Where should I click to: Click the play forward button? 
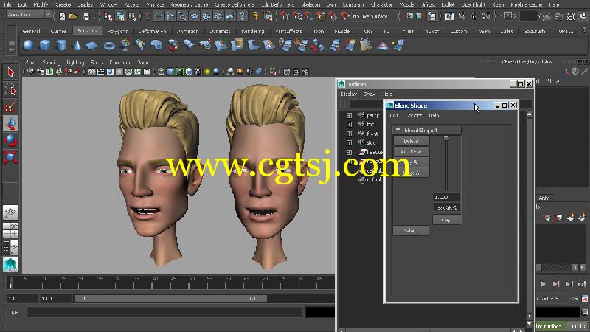[x=544, y=284]
